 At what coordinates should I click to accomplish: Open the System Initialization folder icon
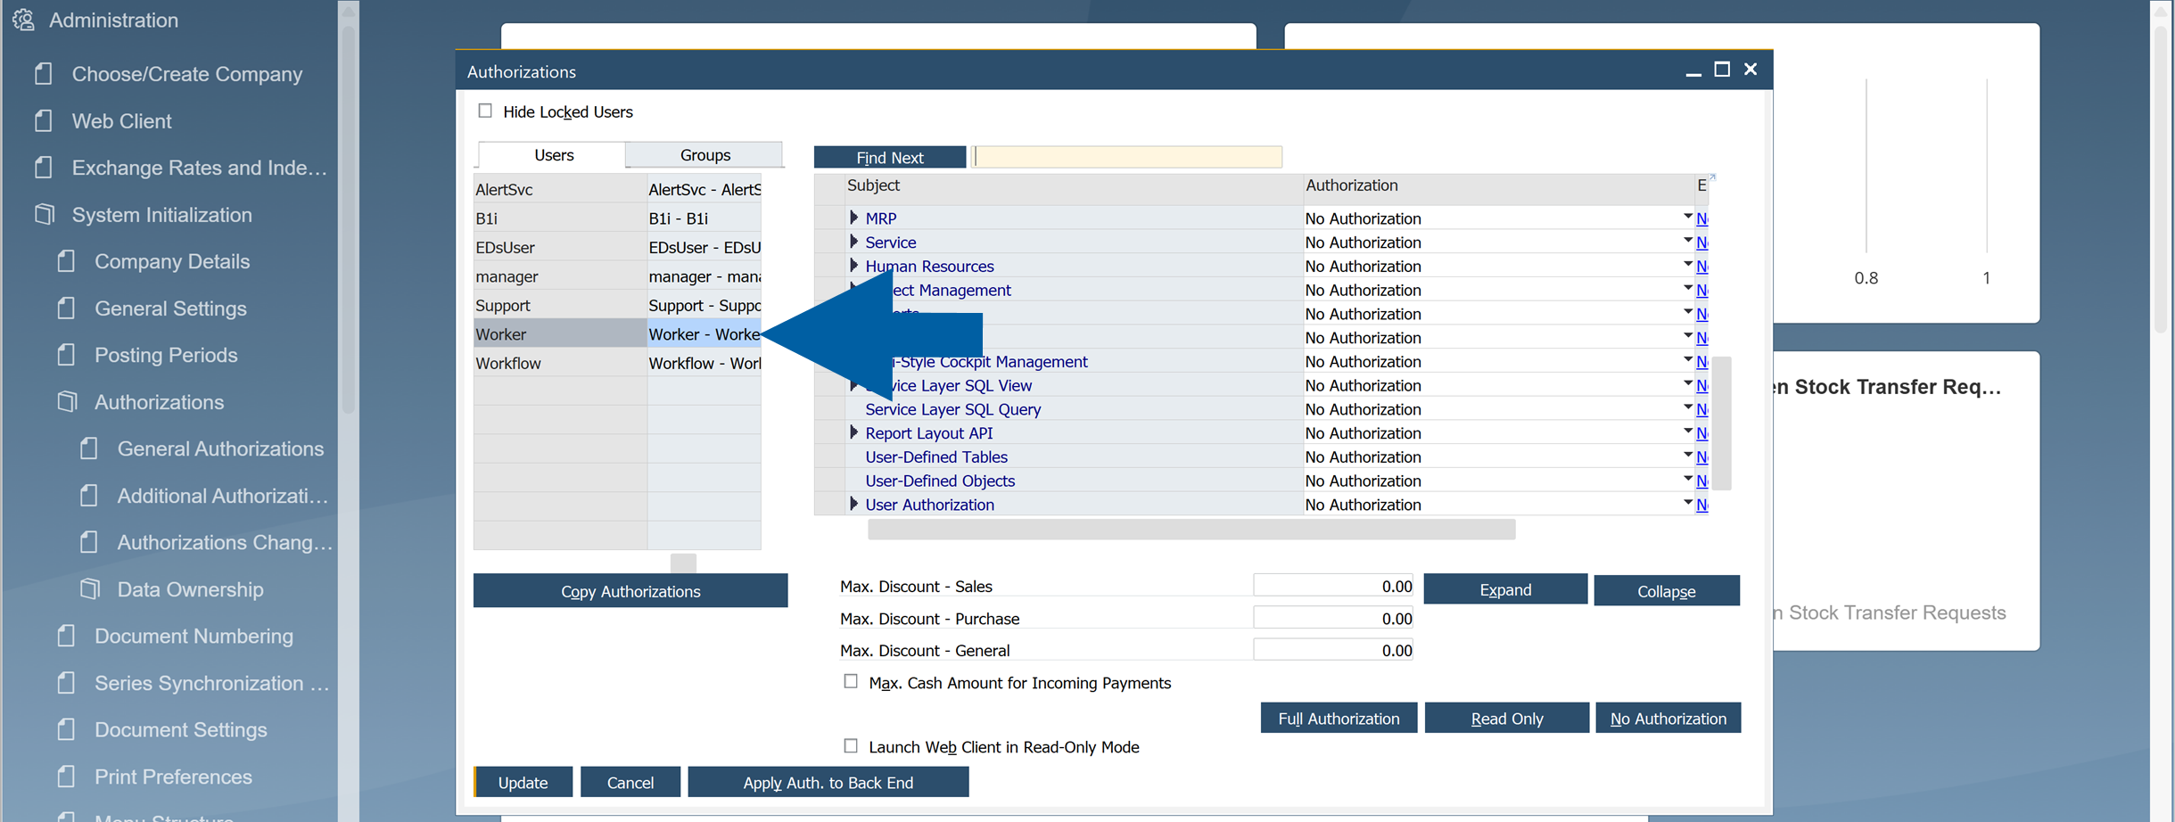pos(44,214)
